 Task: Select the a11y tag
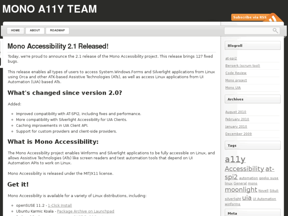[x=235, y=159]
